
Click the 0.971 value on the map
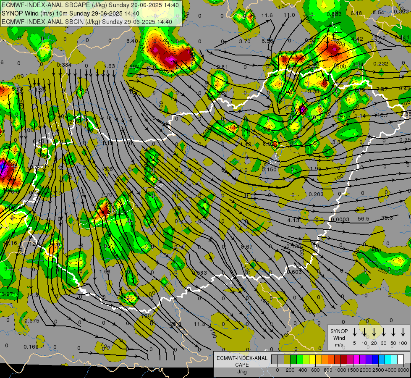[8, 294]
